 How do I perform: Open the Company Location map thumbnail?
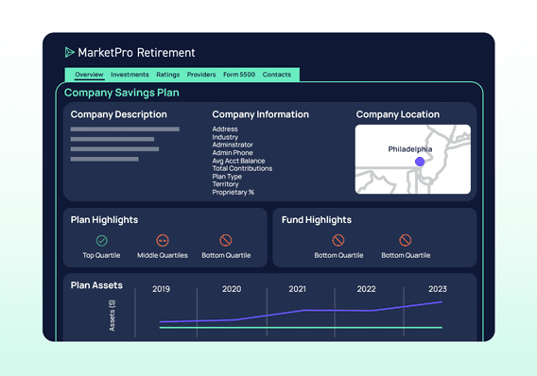[413, 159]
